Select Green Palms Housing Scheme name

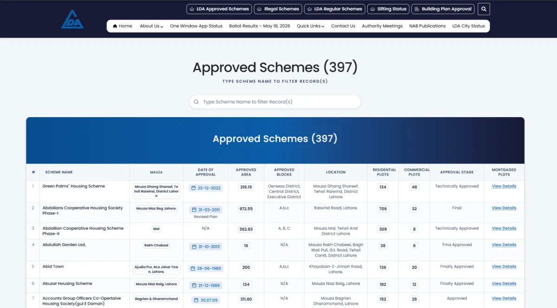74,186
